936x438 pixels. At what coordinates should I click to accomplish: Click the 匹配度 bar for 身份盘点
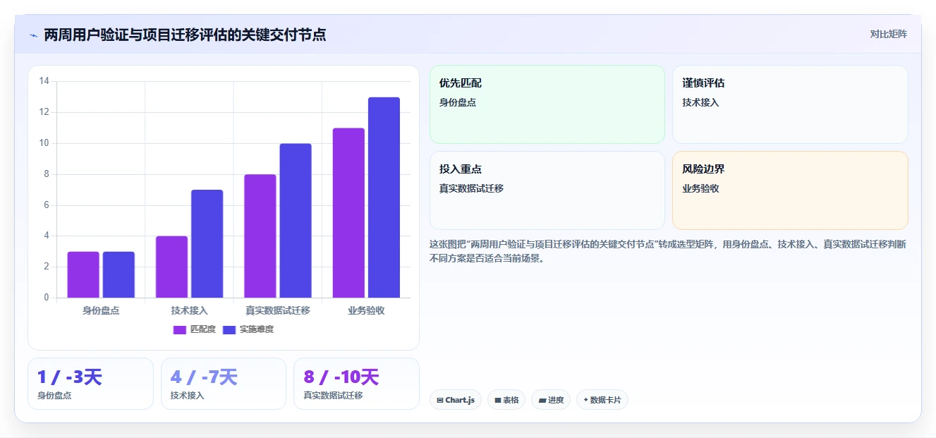pyautogui.click(x=83, y=274)
